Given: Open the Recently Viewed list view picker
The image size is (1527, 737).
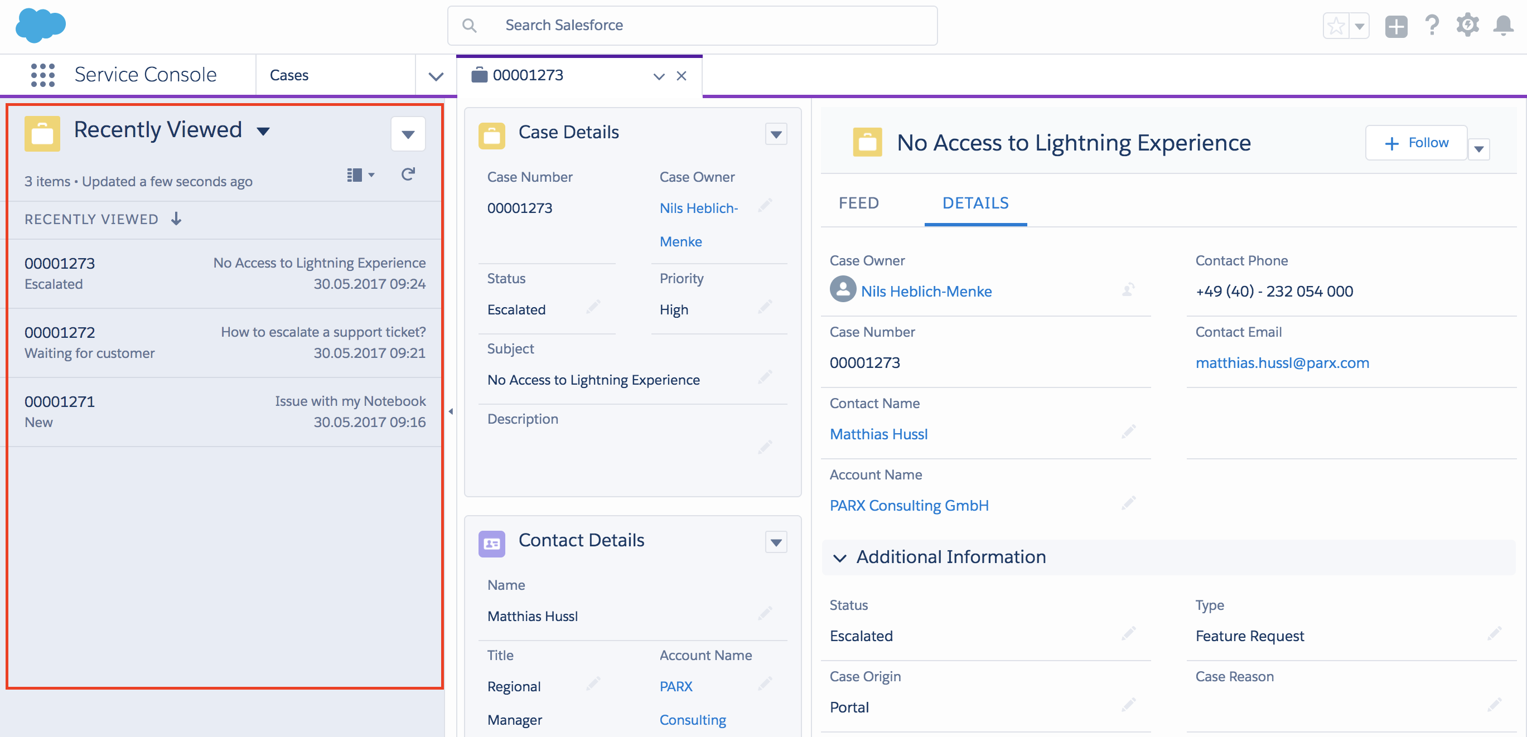Looking at the screenshot, I should tap(263, 131).
